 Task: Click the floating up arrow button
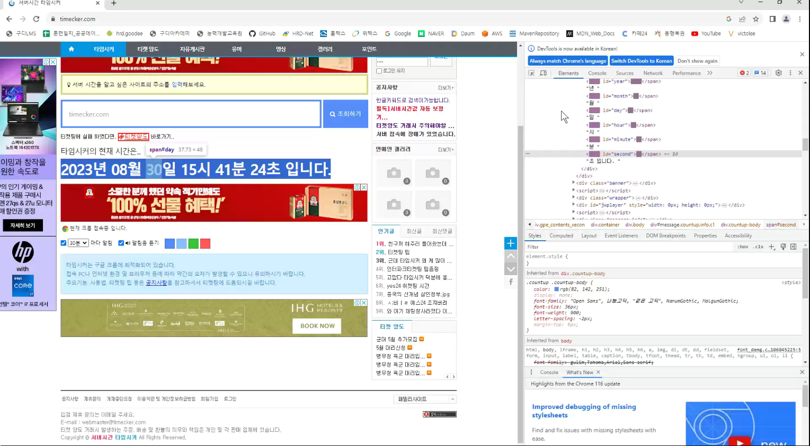pos(511,256)
